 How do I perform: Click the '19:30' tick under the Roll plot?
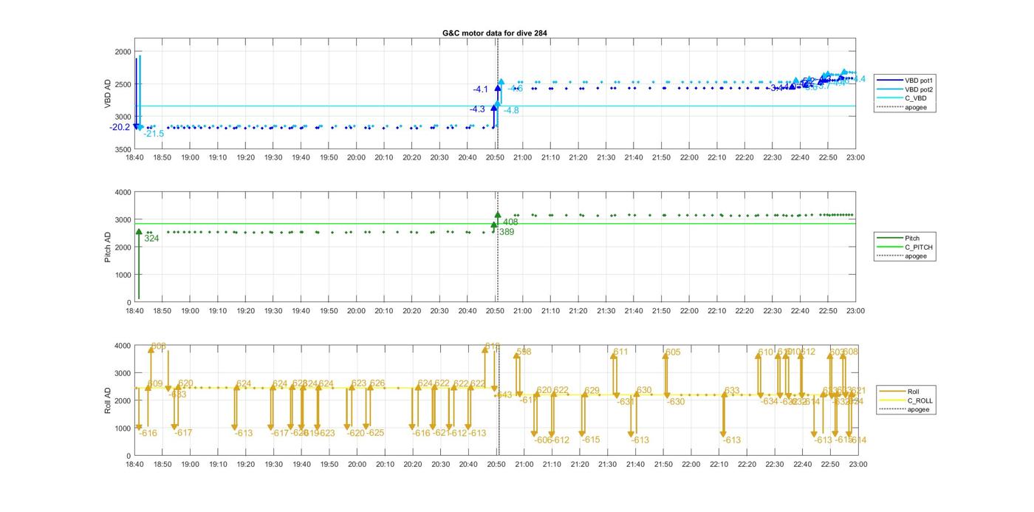273,465
